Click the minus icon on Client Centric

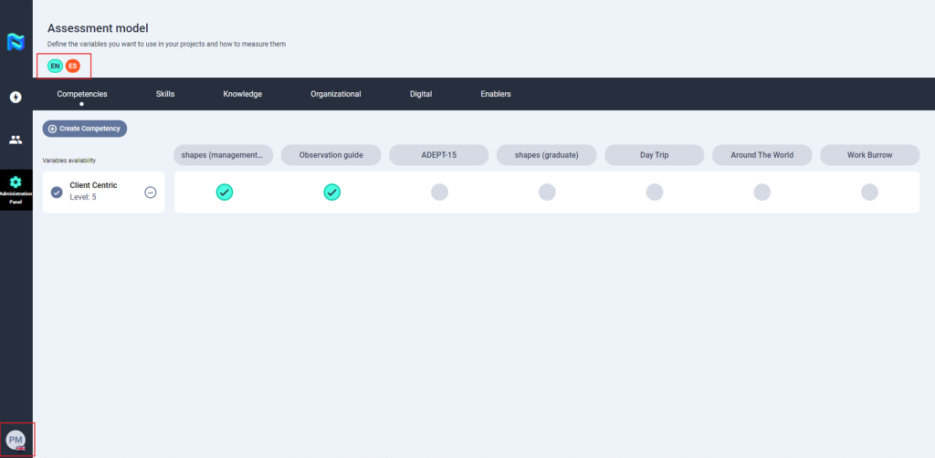[151, 192]
